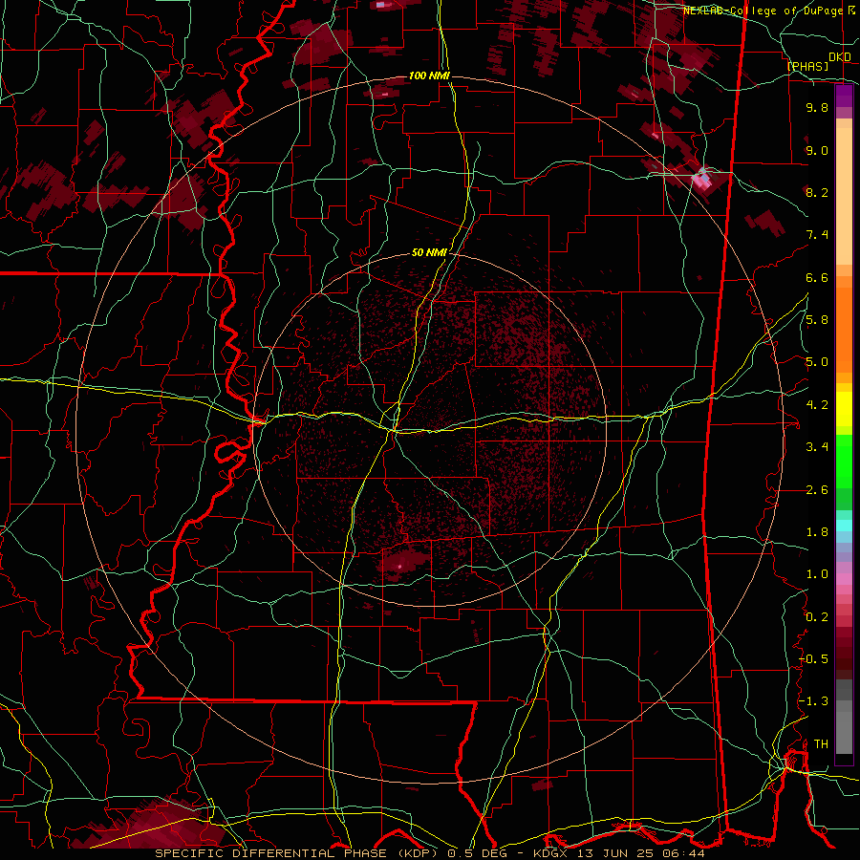Click the -1.3 scale value
Viewport: 860px width, 860px height.
[x=813, y=701]
